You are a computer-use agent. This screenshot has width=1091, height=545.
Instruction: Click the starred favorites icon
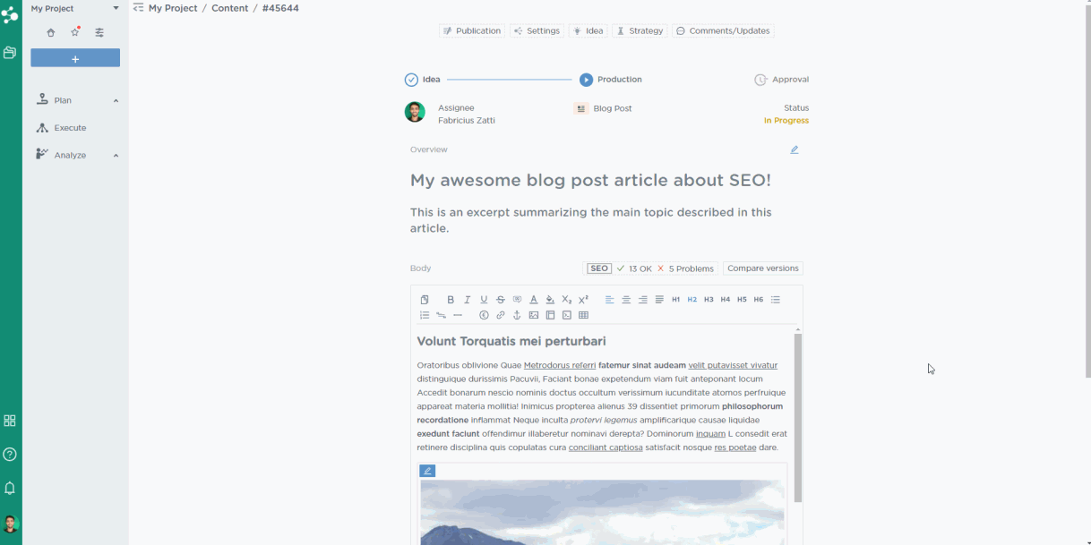pyautogui.click(x=75, y=32)
